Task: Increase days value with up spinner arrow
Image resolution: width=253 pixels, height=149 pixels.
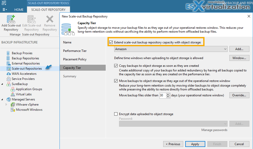Action: click(168, 94)
